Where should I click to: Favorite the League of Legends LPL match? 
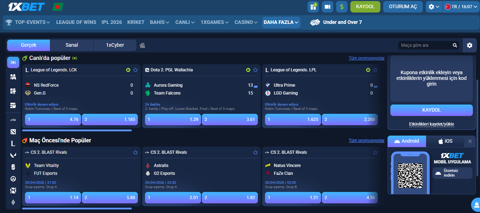coord(375,70)
